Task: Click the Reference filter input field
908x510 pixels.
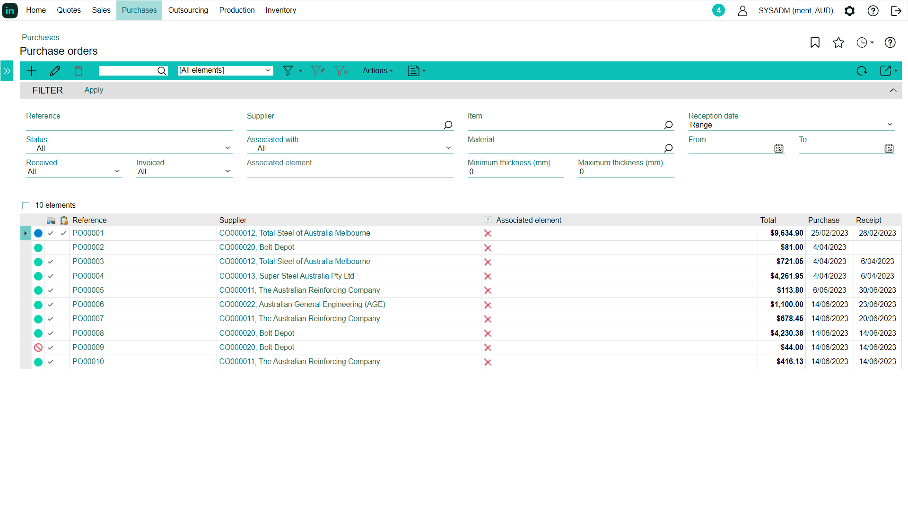Action: 129,125
